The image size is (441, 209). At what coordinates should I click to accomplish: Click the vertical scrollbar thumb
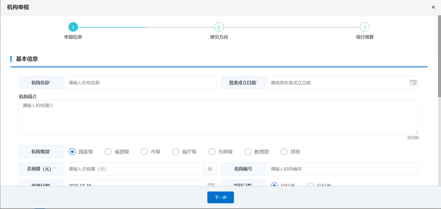(x=439, y=56)
